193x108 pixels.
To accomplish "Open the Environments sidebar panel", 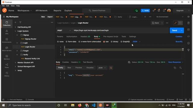I will point(7,40).
